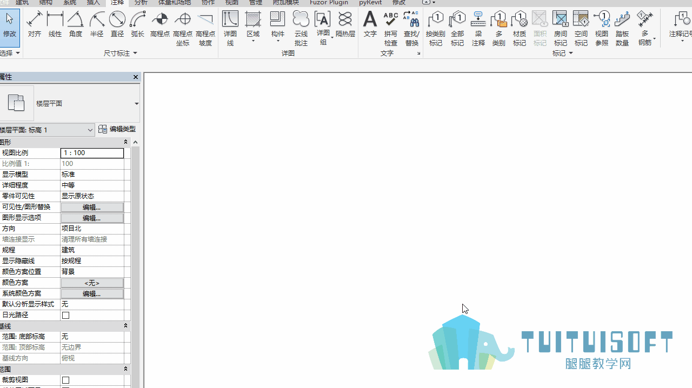Pick the 云线批注 revision cloud tool
Screen dimensions: 692x388
(301, 28)
